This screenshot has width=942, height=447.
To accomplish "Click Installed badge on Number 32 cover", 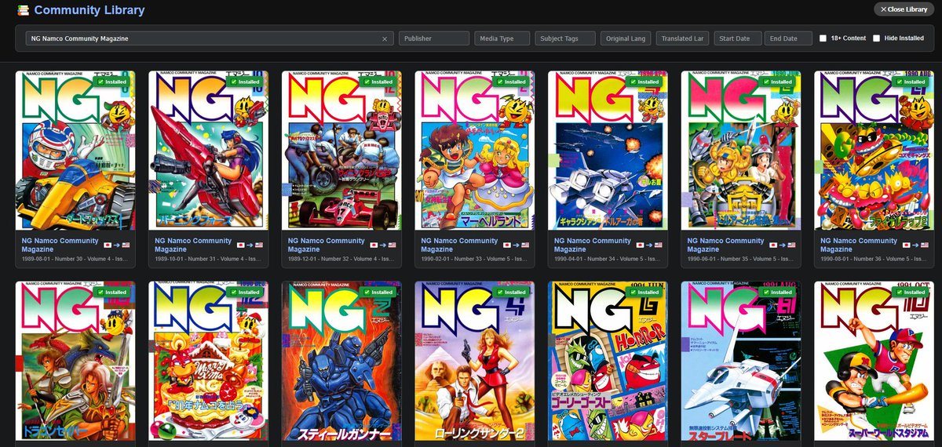I will coord(379,82).
